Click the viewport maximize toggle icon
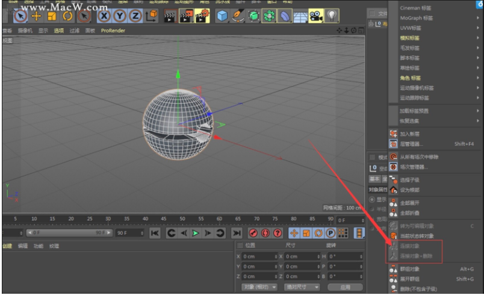Screen dimensions: 484x295 361,30
